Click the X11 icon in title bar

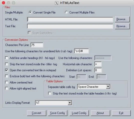pyautogui.click(x=57, y=3)
